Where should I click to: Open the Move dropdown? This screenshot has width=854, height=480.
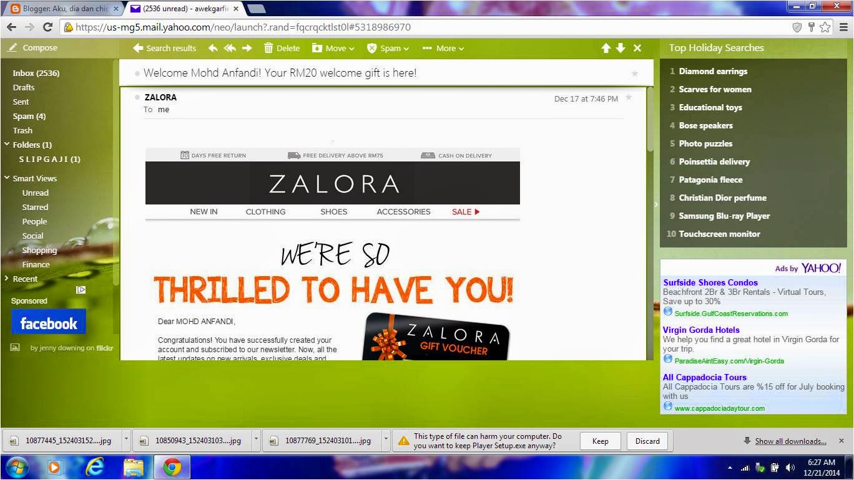tap(333, 48)
